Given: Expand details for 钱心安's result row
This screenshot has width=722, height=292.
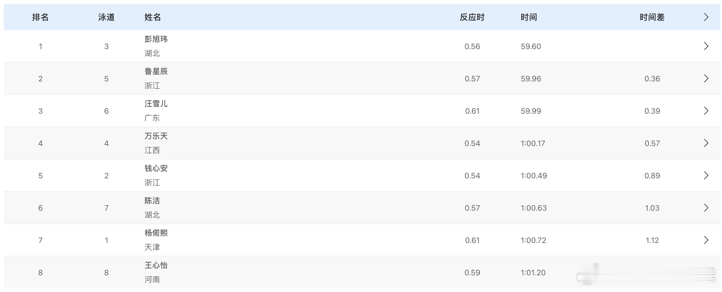Looking at the screenshot, I should pyautogui.click(x=706, y=175).
